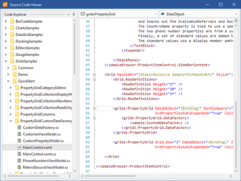Expand the DataGridSamples folder
This screenshot has width=241, height=181.
(6, 35)
